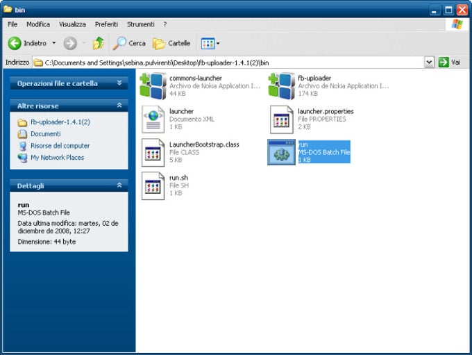Viewport: 472px width, 355px height.
Task: Open the Visualizza menu
Action: tap(72, 24)
